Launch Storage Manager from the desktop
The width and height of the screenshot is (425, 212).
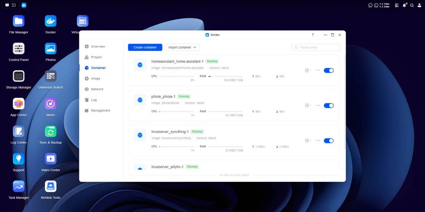(x=18, y=76)
